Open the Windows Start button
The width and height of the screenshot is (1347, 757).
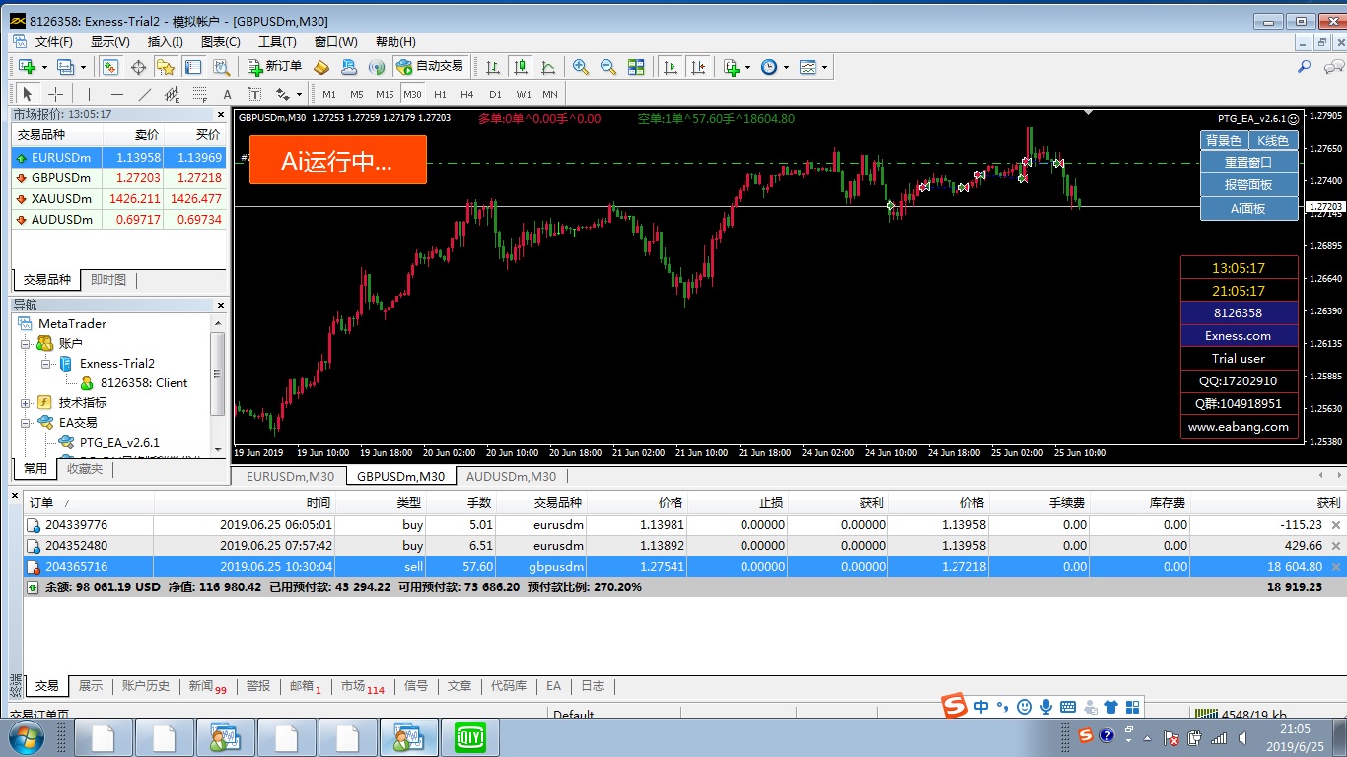click(25, 737)
